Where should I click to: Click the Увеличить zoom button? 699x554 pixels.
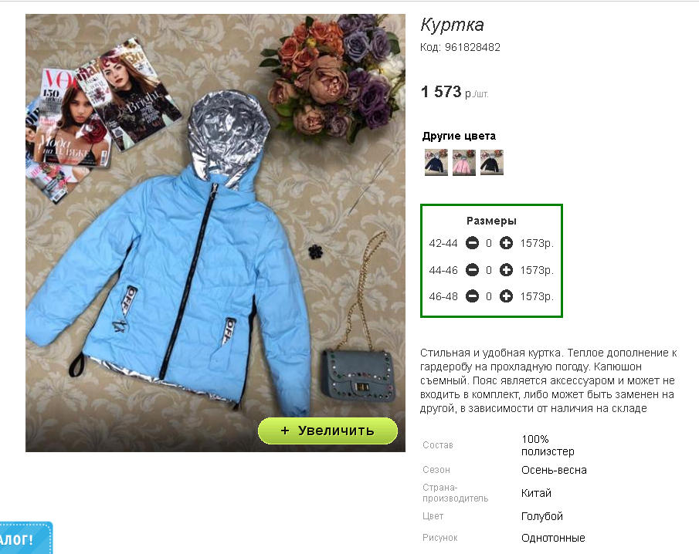pyautogui.click(x=327, y=431)
